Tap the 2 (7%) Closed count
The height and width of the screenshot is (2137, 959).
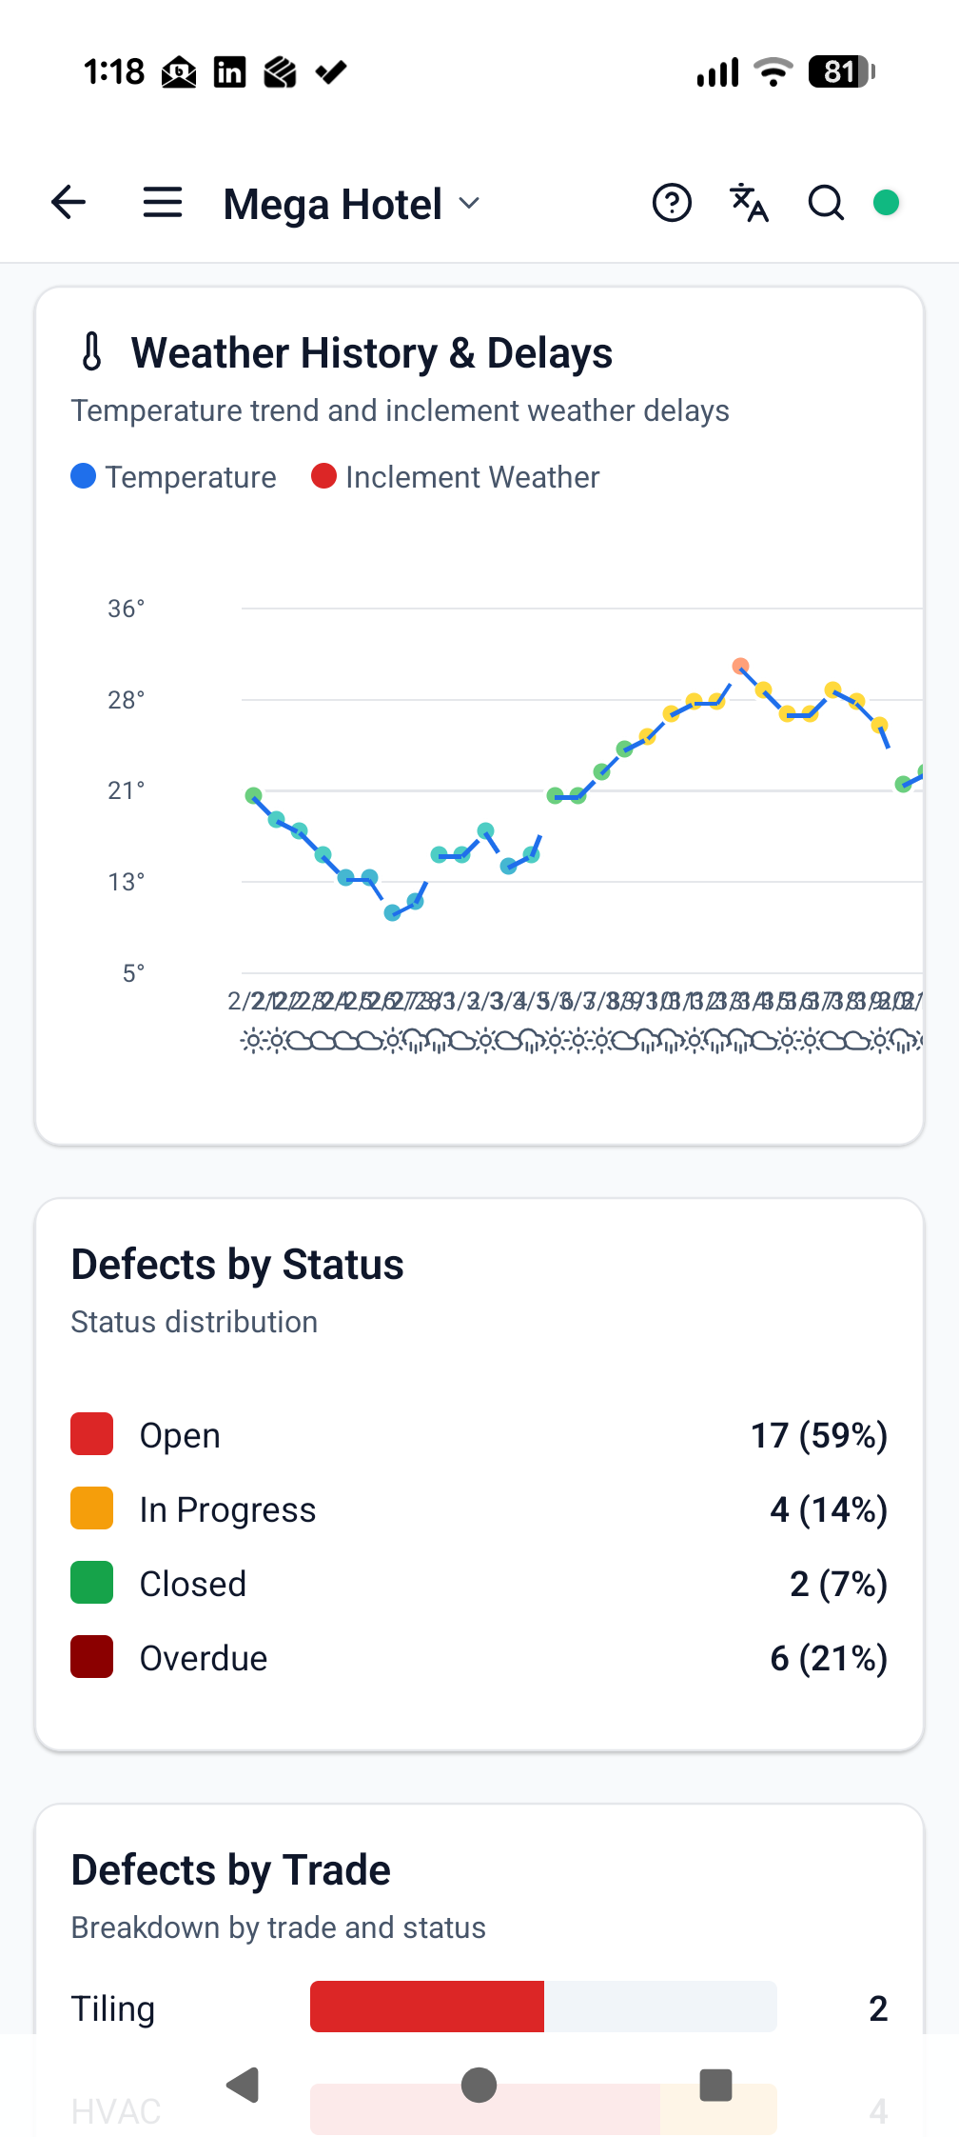point(839,1584)
